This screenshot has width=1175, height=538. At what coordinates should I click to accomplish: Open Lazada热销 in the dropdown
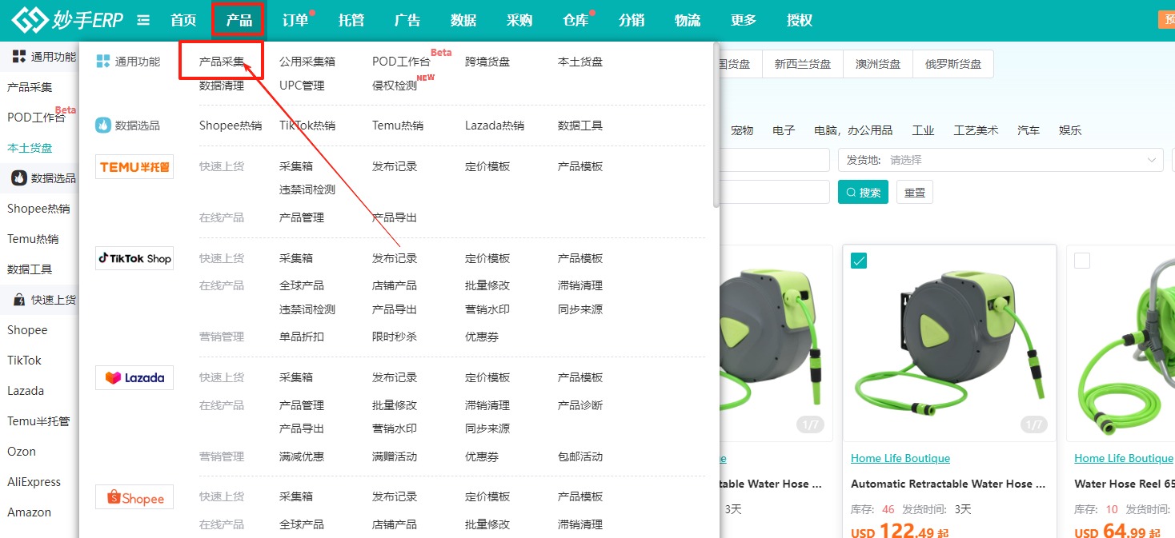point(495,126)
